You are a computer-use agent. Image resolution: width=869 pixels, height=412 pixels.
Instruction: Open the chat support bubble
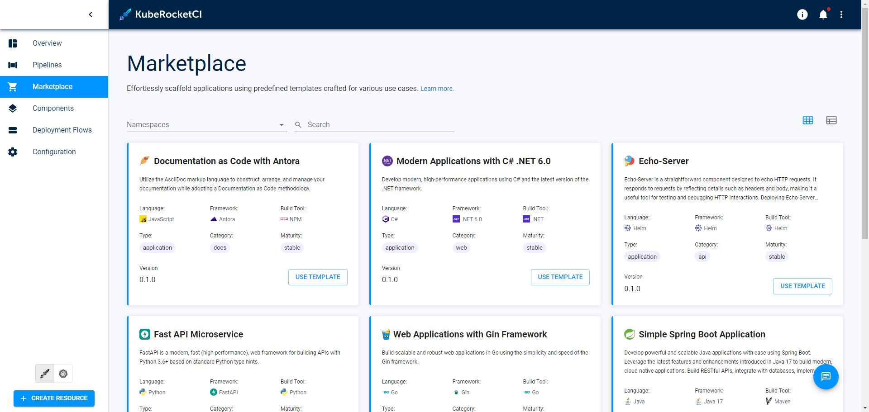[x=826, y=377]
